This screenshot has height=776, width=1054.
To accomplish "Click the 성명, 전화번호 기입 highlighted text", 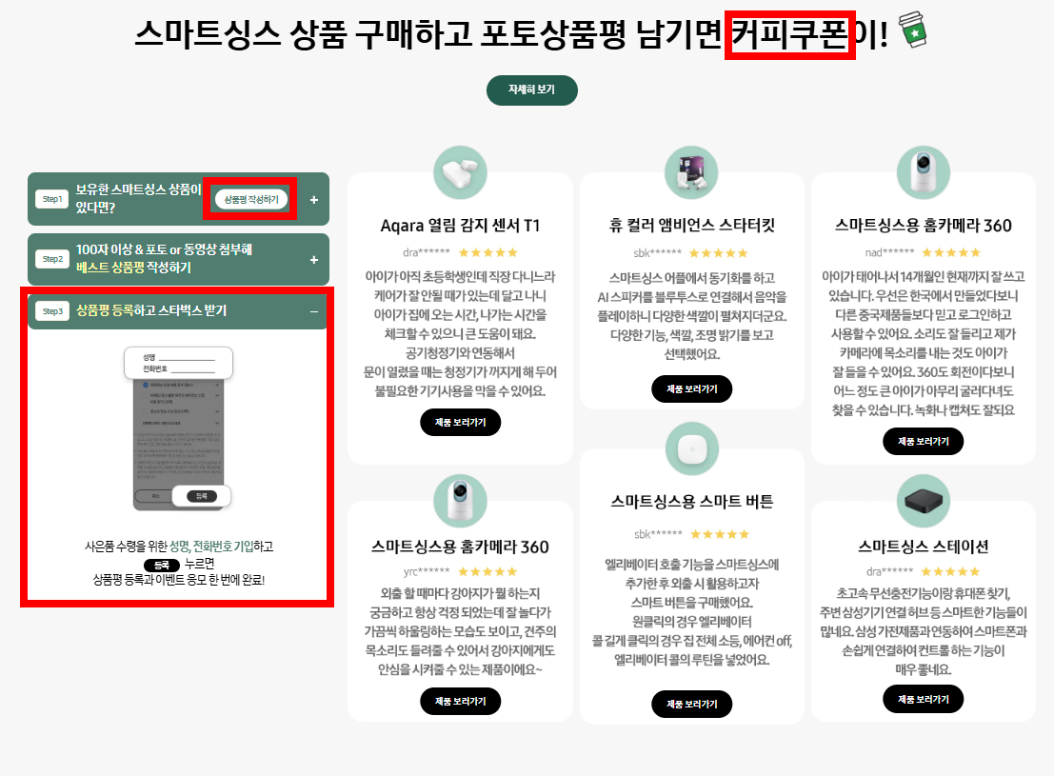I will click(211, 546).
